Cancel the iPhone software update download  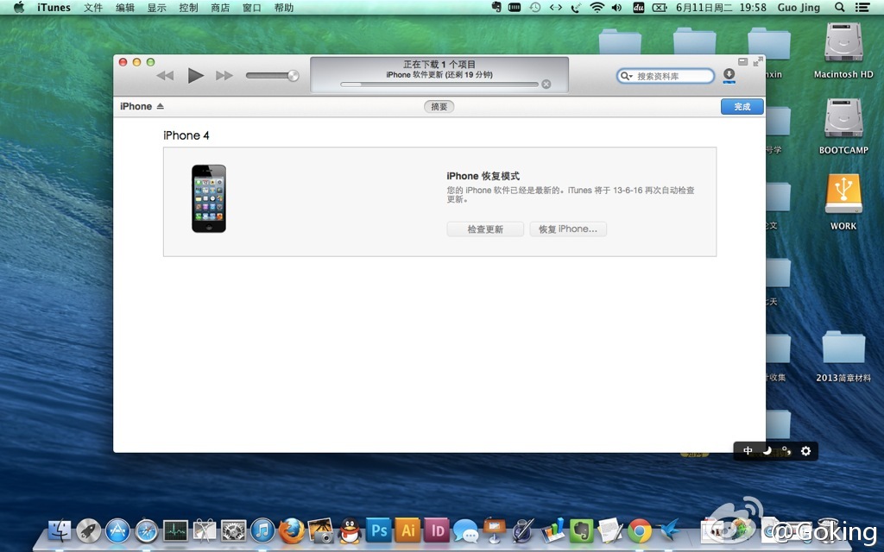pos(546,85)
